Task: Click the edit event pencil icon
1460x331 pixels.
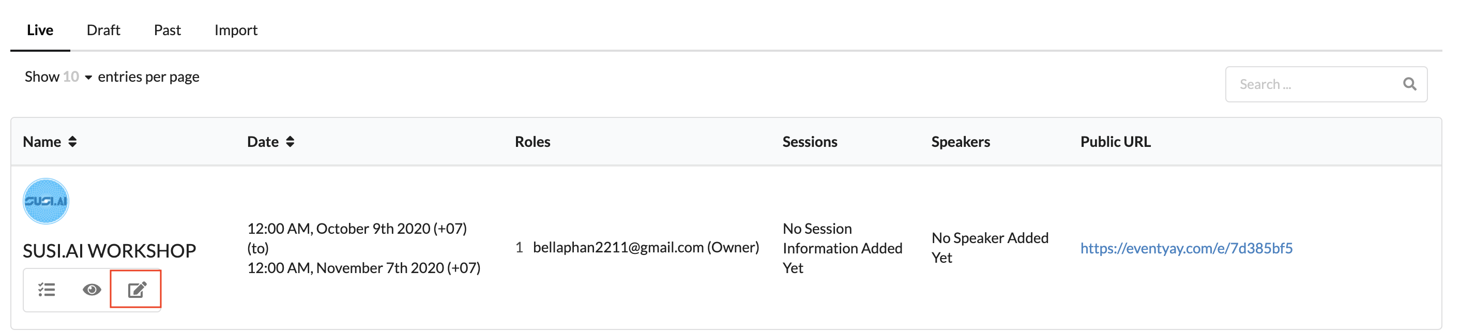Action: (136, 290)
